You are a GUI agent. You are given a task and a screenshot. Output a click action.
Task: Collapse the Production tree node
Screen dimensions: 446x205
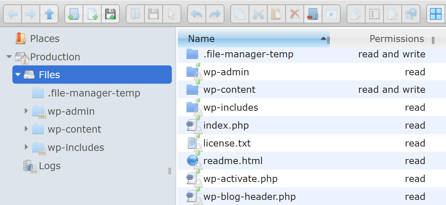(x=9, y=57)
